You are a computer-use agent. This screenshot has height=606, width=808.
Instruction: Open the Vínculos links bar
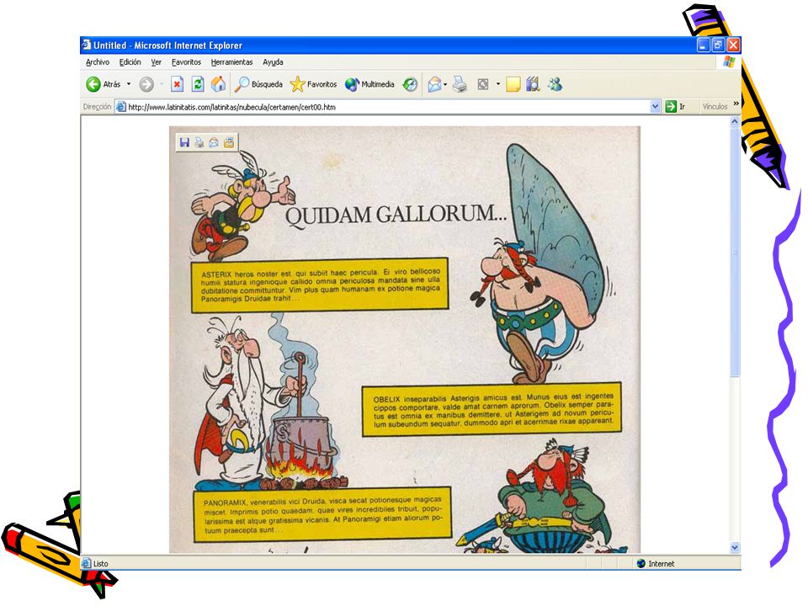(x=715, y=107)
